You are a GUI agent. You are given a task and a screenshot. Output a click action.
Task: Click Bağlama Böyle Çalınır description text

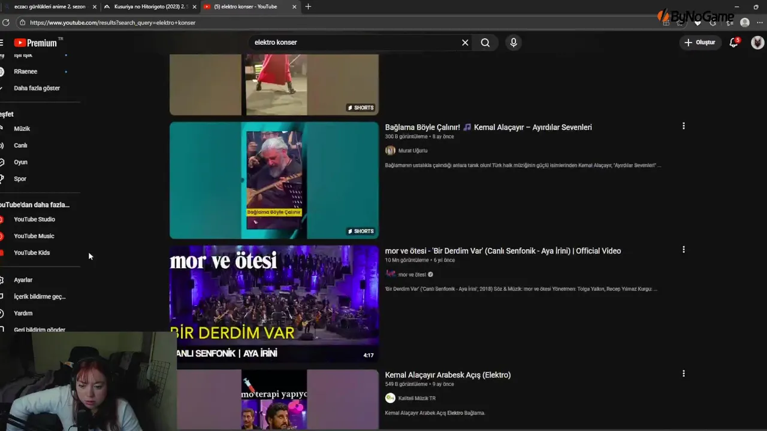(x=523, y=165)
